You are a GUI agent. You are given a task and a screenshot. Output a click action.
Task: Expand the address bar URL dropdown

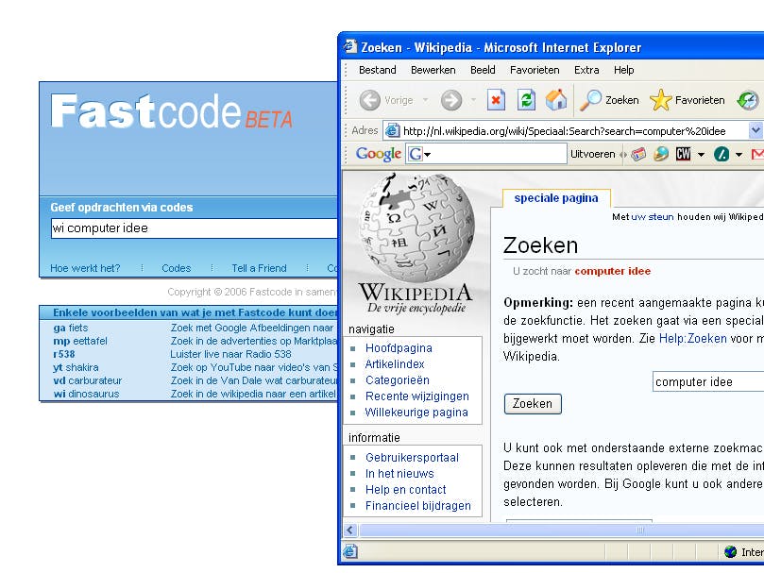756,130
